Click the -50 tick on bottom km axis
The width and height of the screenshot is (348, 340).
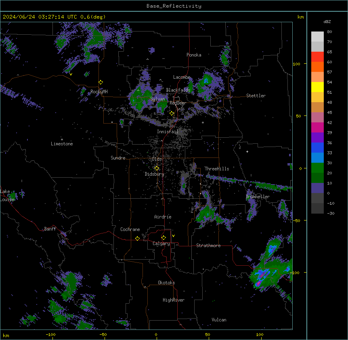[103, 335]
